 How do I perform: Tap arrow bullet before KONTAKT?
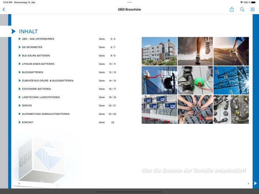pyautogui.click(x=20, y=122)
